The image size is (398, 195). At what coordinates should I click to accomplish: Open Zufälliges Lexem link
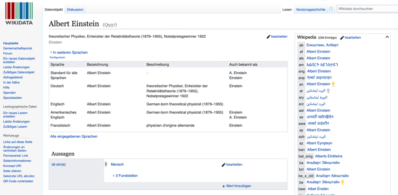[x=15, y=127]
